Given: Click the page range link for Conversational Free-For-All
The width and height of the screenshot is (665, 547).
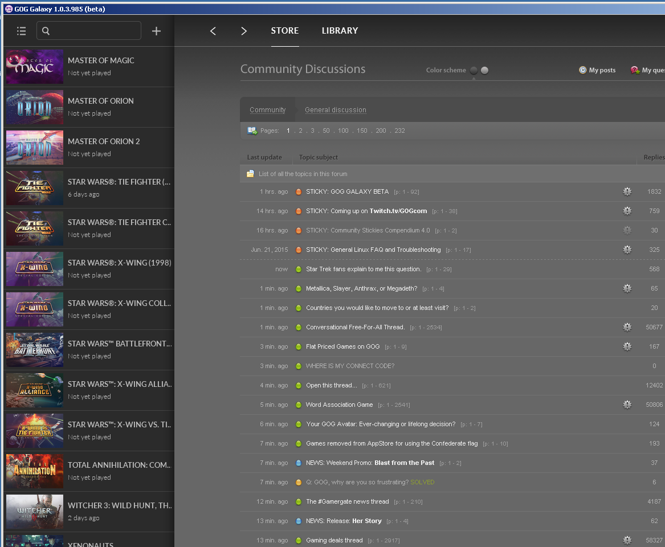Looking at the screenshot, I should [x=426, y=328].
